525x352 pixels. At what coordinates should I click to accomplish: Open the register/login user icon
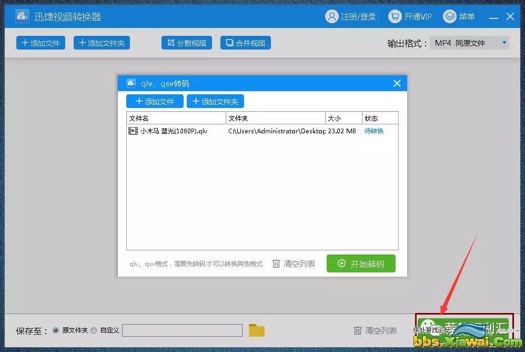[x=331, y=16]
